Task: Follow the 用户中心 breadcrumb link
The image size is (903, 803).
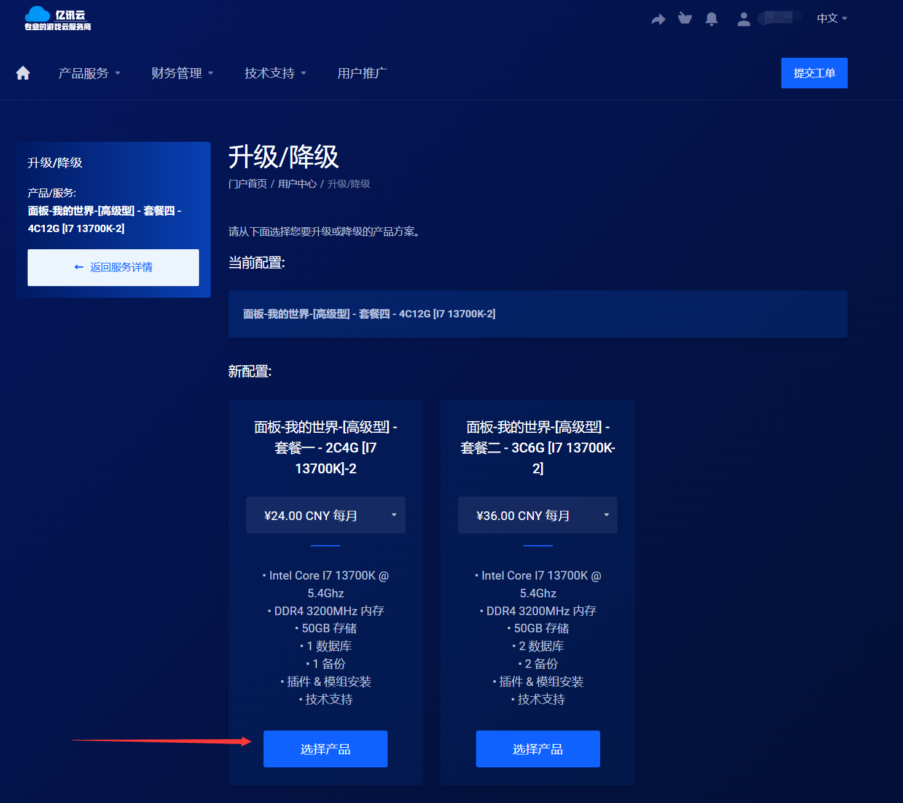Action: [x=297, y=184]
